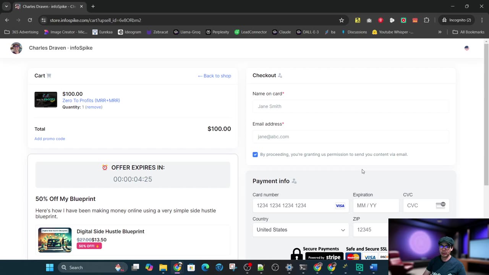Open the DALL-E-3 bookmark
This screenshot has width=489, height=275.
tap(307, 32)
